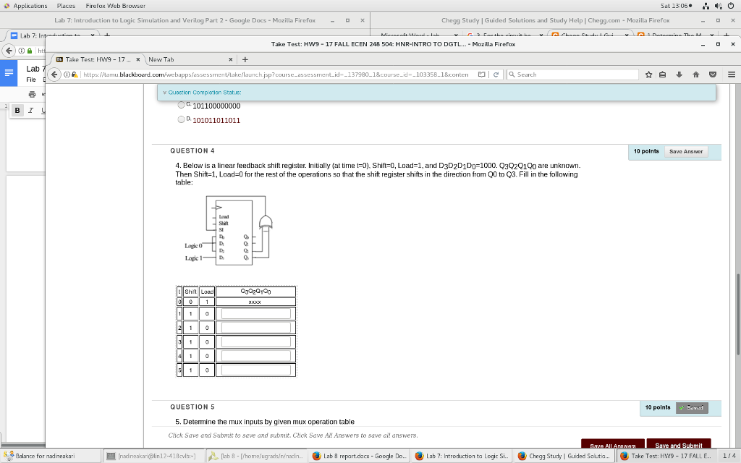Open the Pocket icon in toolbar
This screenshot has height=463, width=741.
coord(713,75)
